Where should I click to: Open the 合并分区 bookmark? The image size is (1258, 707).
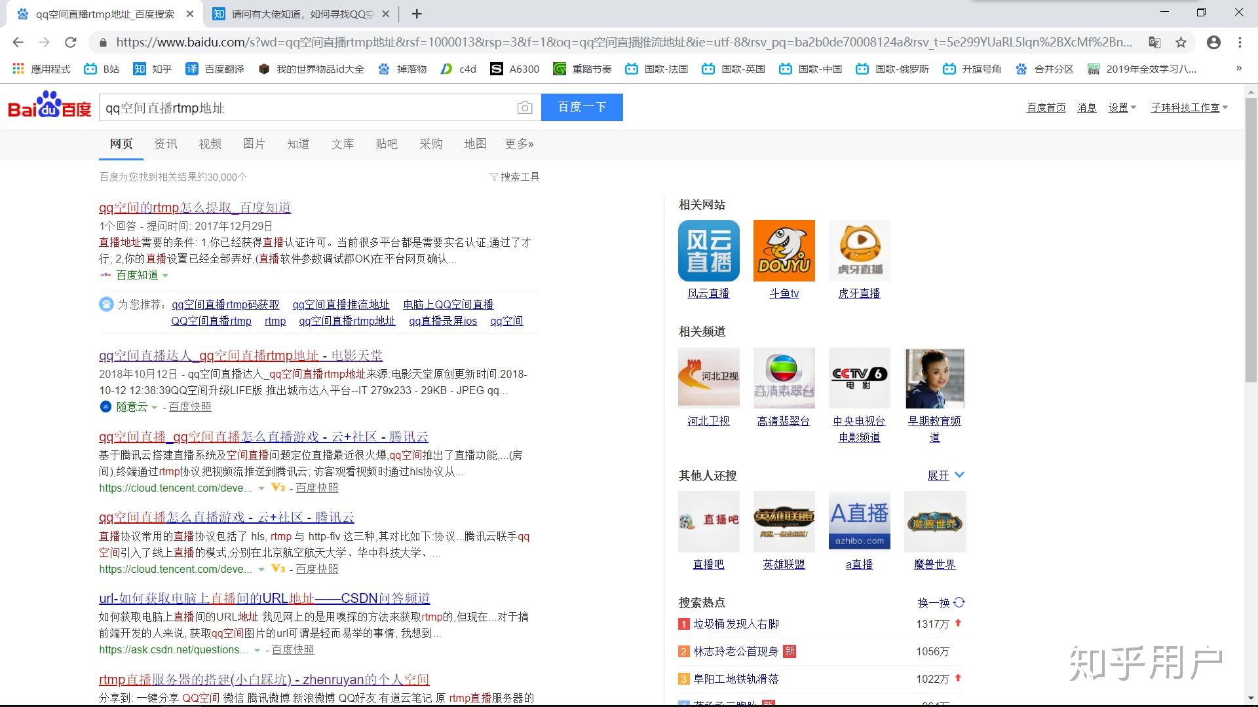[x=1044, y=69]
